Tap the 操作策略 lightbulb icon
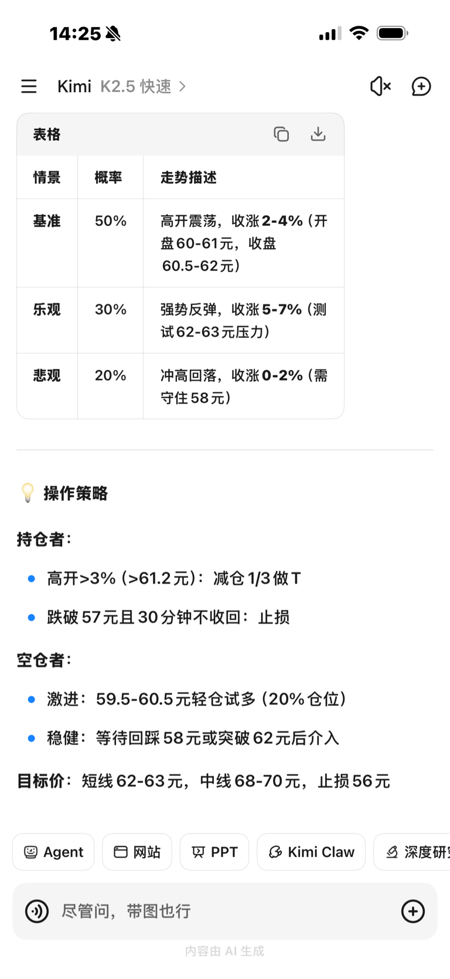This screenshot has height=979, width=450. [x=28, y=493]
